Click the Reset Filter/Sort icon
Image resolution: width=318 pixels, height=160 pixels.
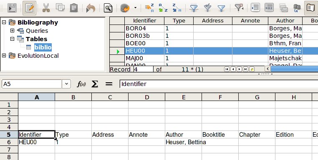[x=239, y=8]
